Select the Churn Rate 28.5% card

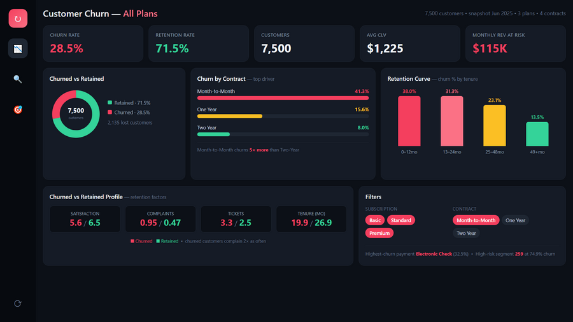click(93, 43)
